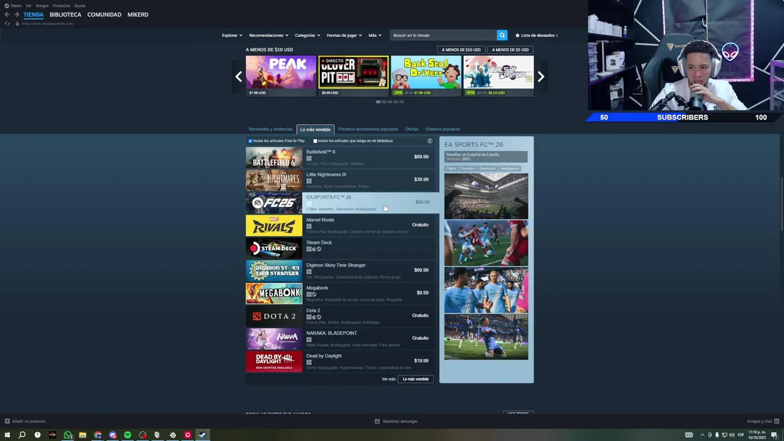Open the info icon beside the library filter

coord(430,141)
